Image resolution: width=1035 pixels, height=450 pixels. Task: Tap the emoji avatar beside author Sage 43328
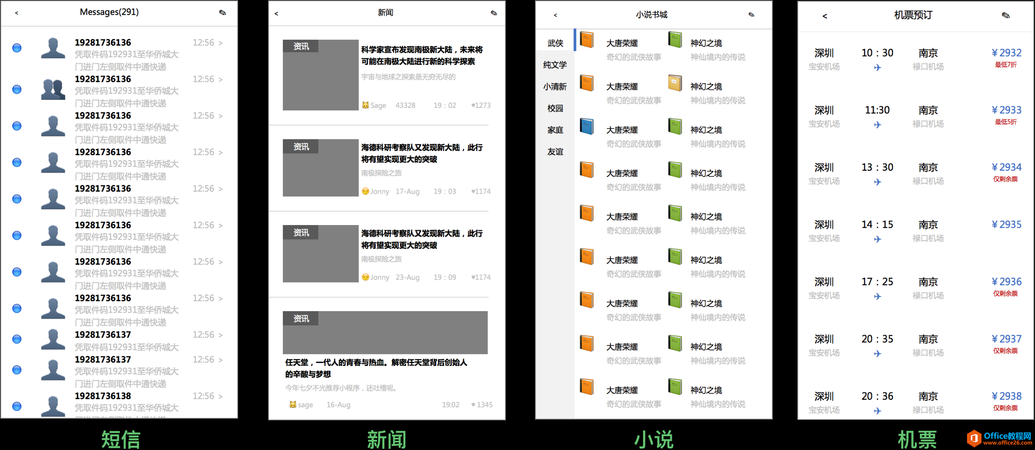pos(365,105)
